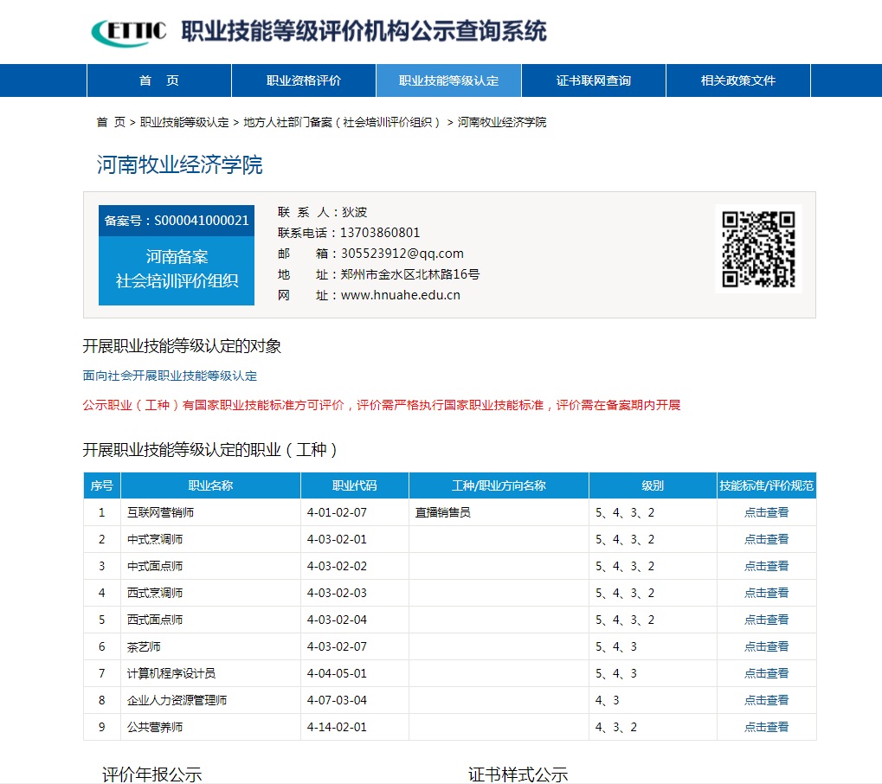Open skill standard for 茶艺师
This screenshot has height=784, width=882.
766,646
